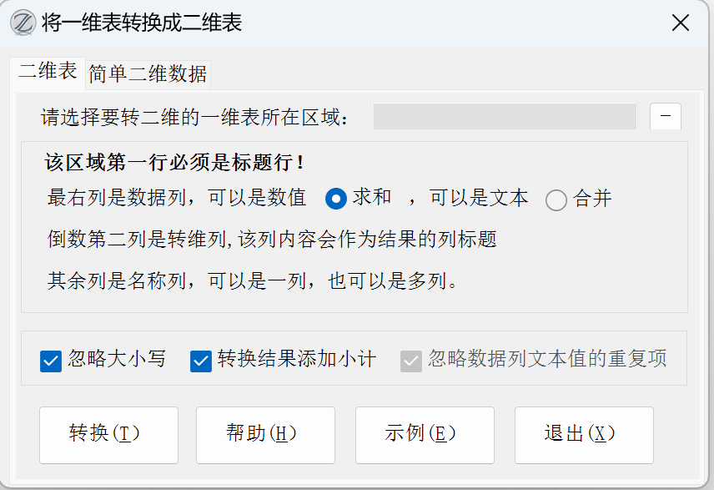
Task: Select the 求和 radio option
Action: (x=336, y=199)
